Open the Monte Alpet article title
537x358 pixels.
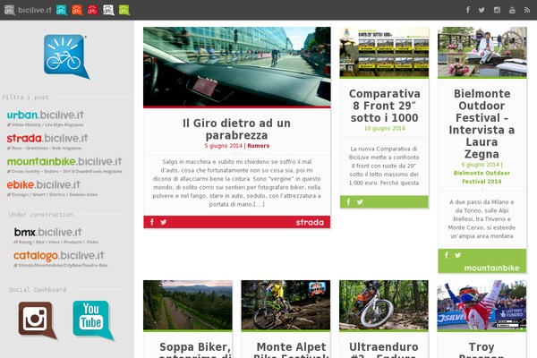coord(291,350)
